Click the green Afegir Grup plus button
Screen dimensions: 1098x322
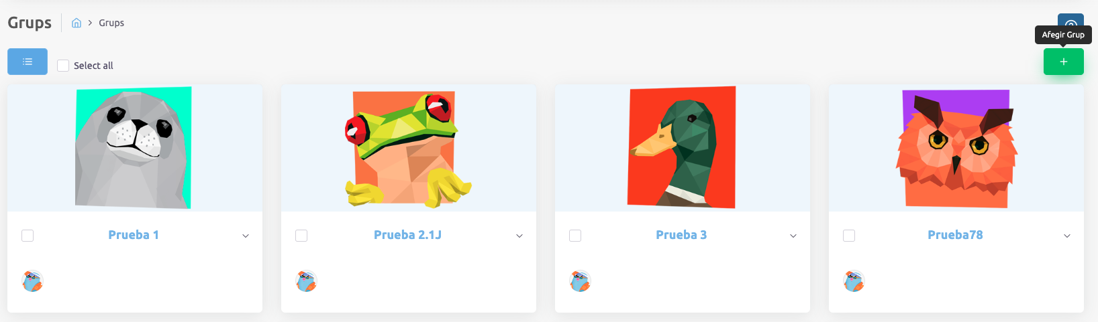coord(1063,62)
